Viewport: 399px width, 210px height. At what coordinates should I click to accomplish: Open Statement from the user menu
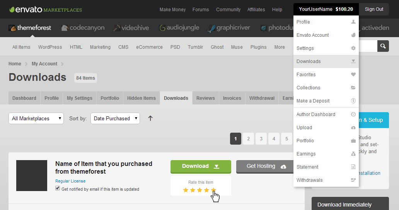(x=326, y=167)
